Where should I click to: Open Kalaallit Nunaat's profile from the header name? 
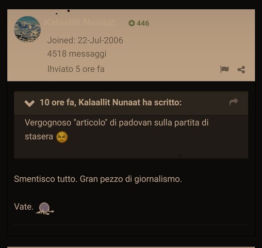79,22
